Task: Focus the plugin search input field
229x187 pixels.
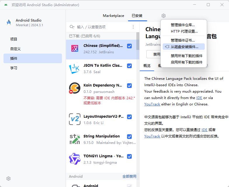Action: tap(103, 27)
